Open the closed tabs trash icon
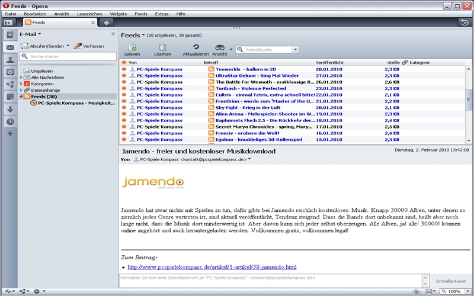 465,22
